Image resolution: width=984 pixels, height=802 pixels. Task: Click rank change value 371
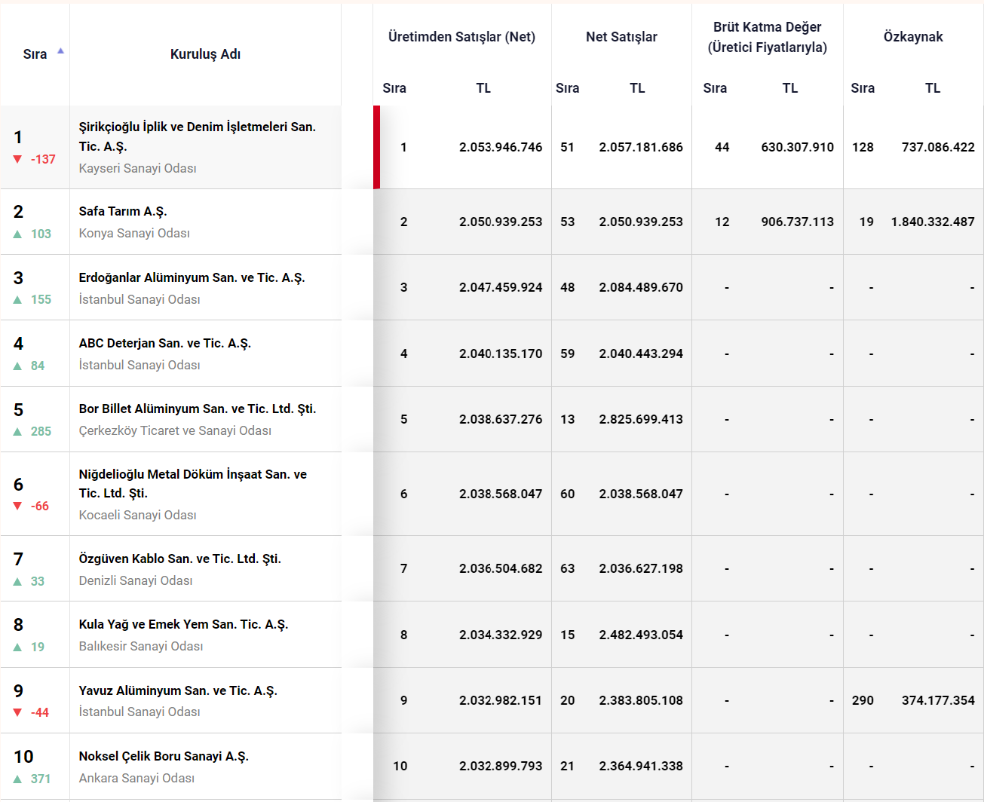(41, 779)
